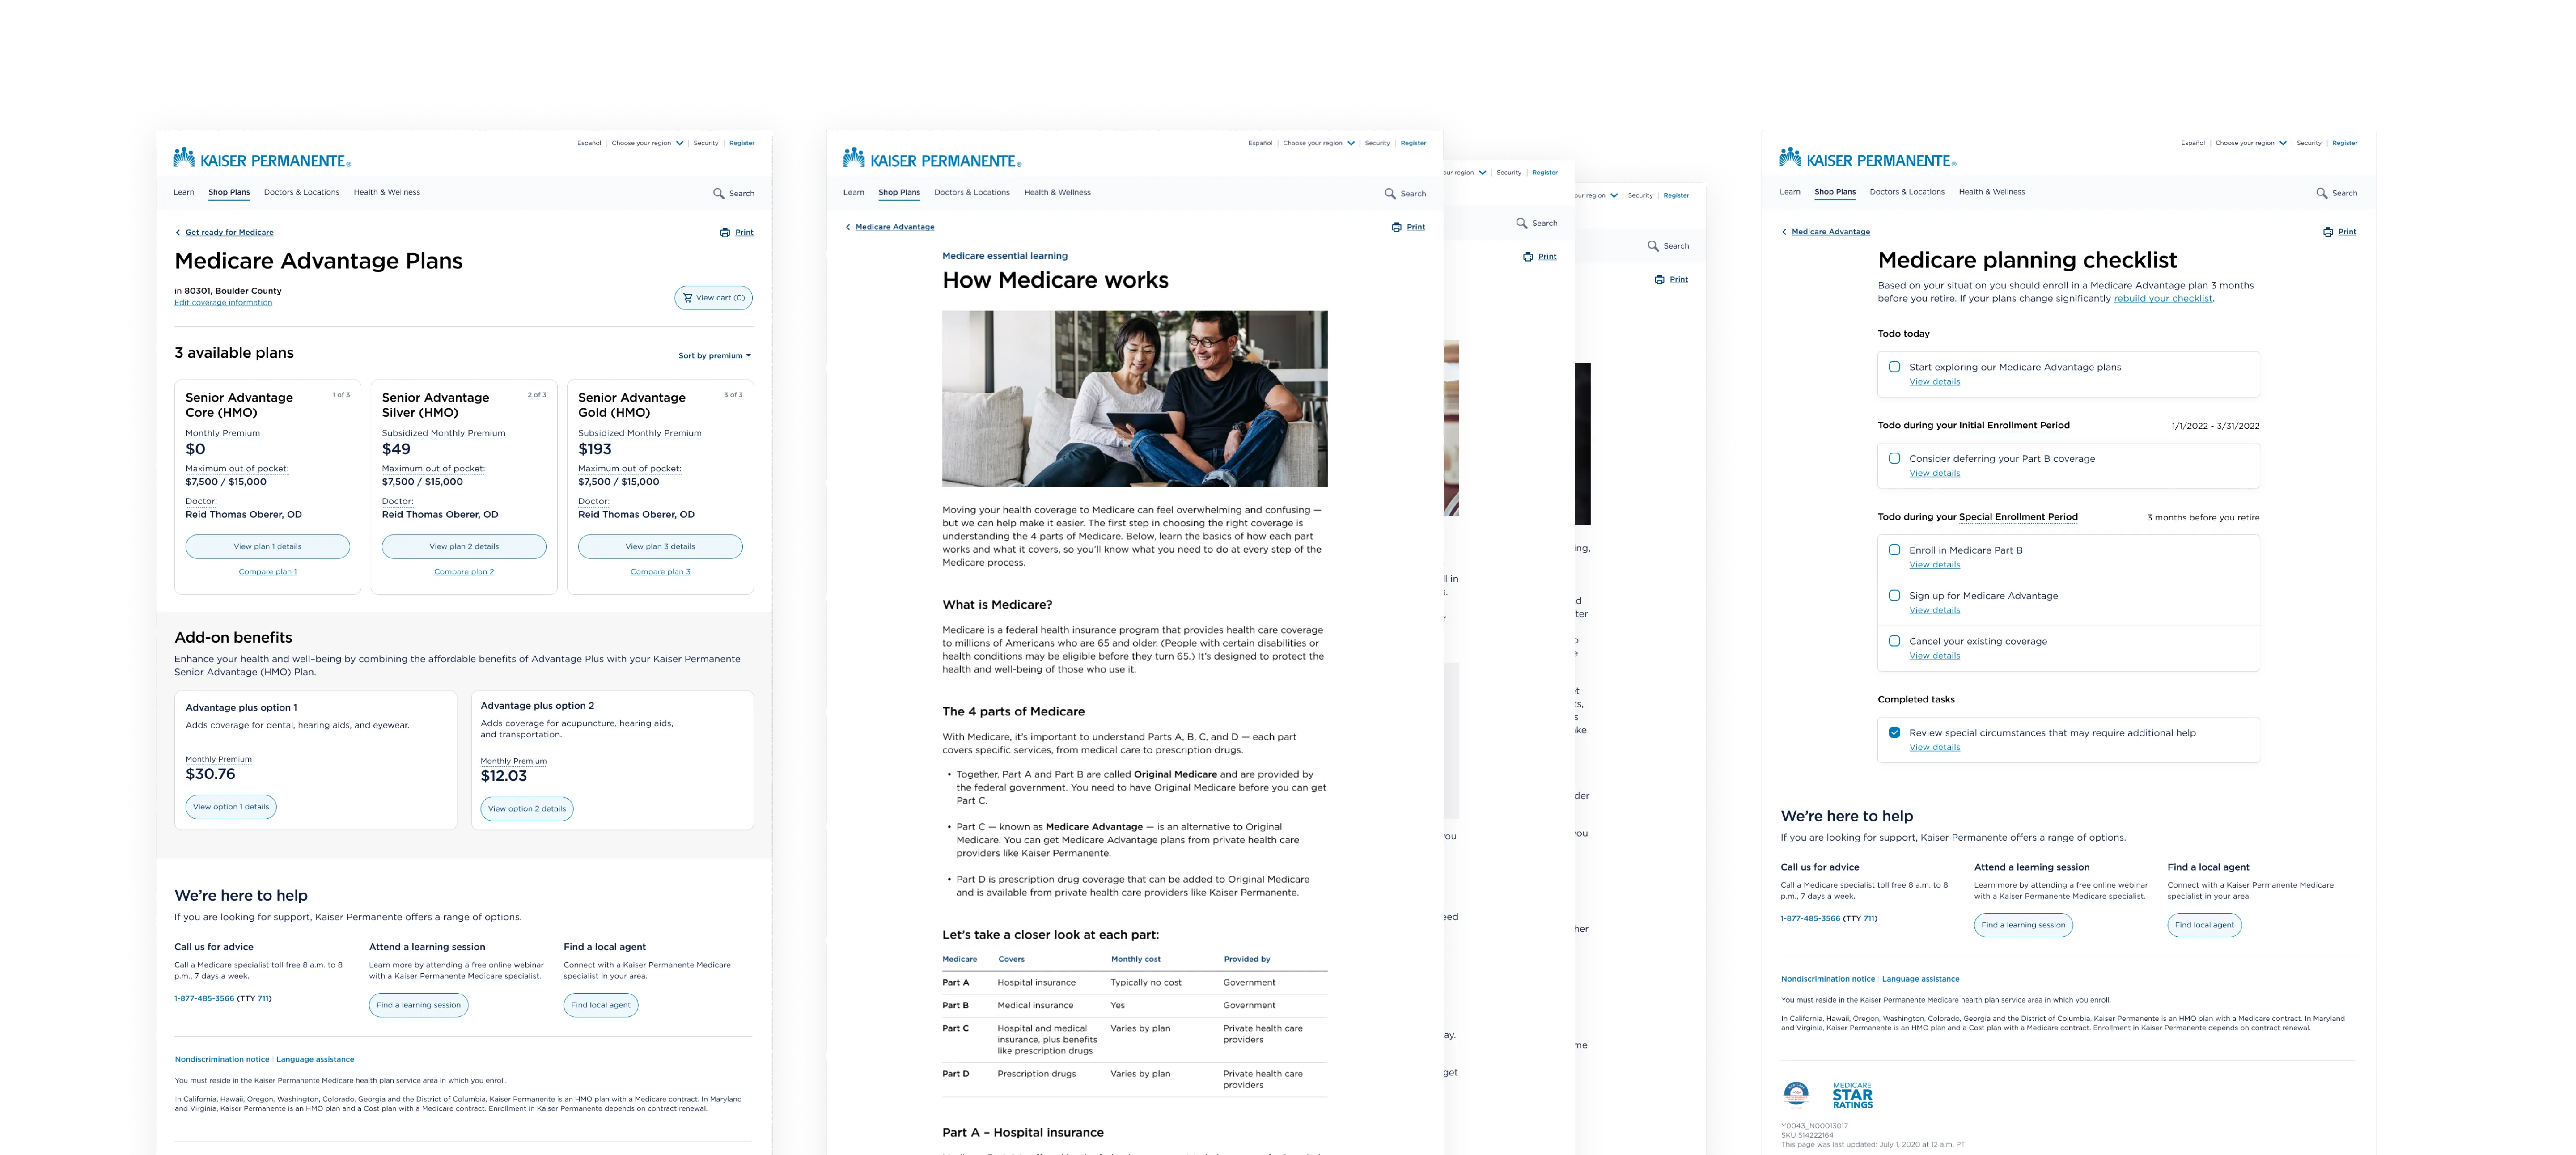Click the Senior Advantage Gold (HMO) plan title

point(632,405)
